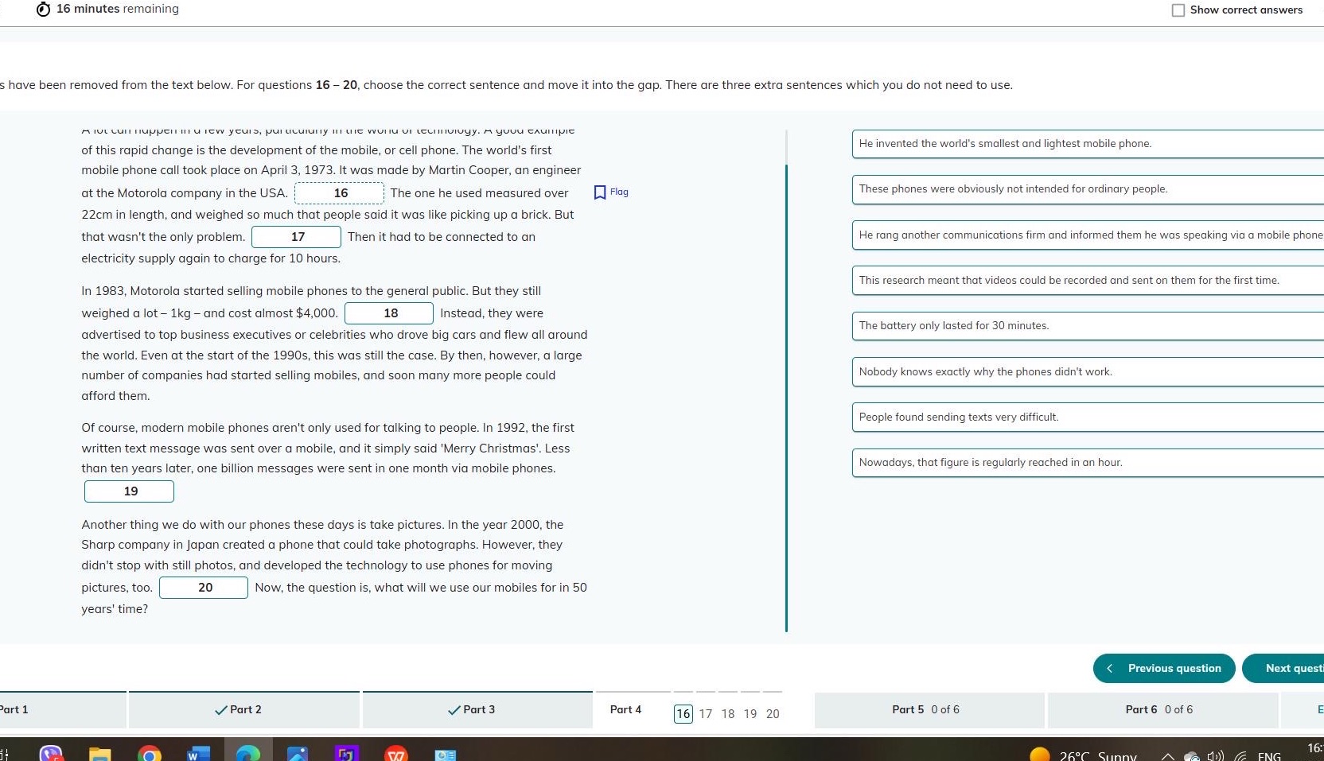Select gap 20 in the passage
This screenshot has width=1324, height=761.
point(204,588)
